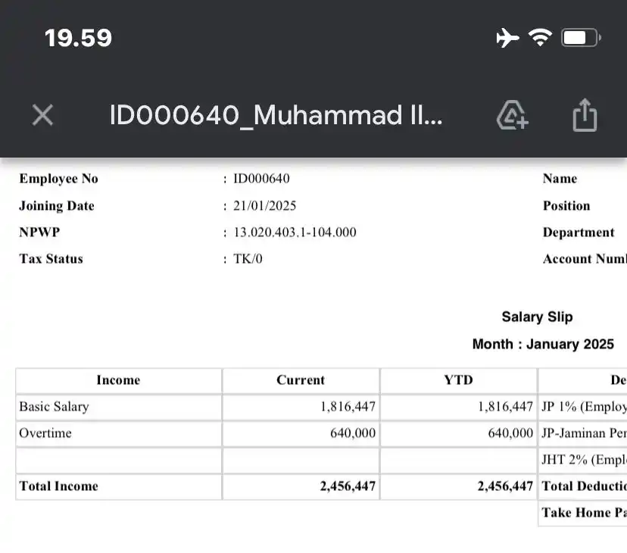627x553 pixels.
Task: Tap the Joining Date 21/01/2025 value
Action: tap(265, 206)
